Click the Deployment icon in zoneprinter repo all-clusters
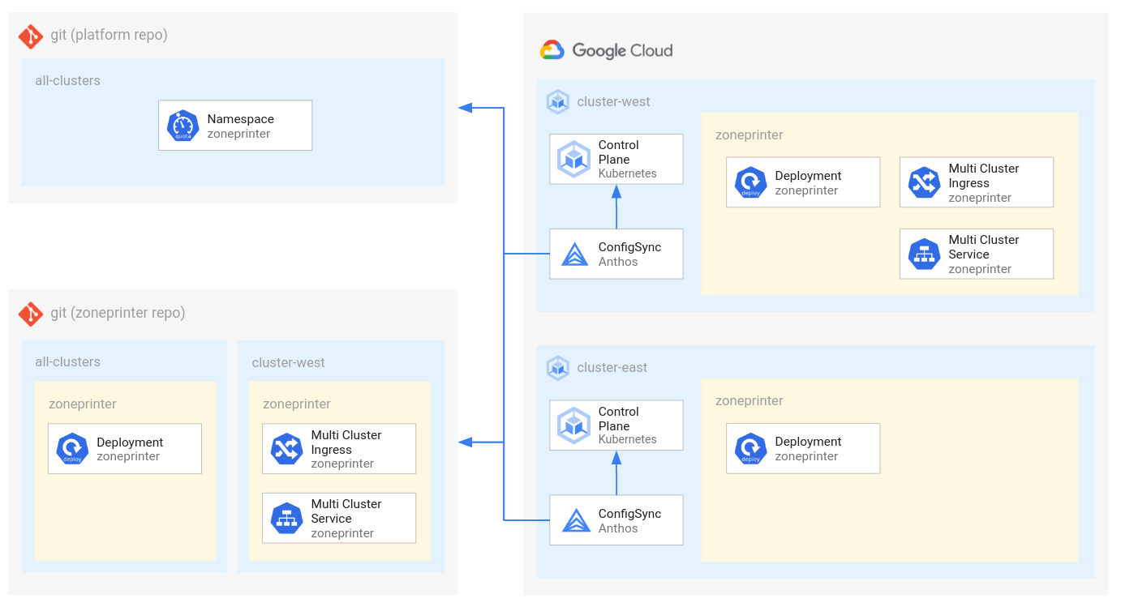 [x=73, y=449]
